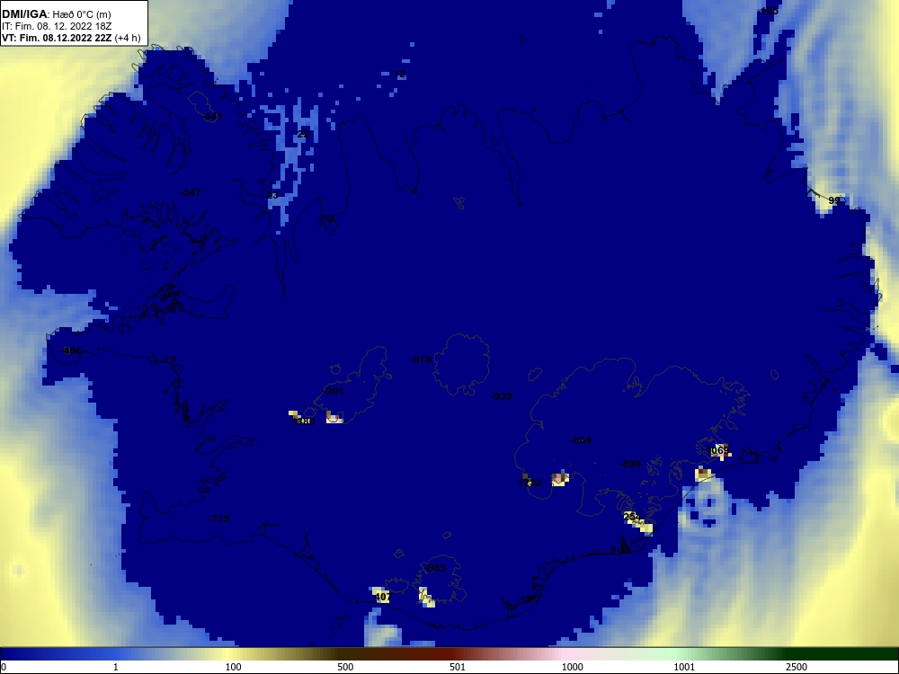
Task: Click the legend label 1001
Action: 684,667
